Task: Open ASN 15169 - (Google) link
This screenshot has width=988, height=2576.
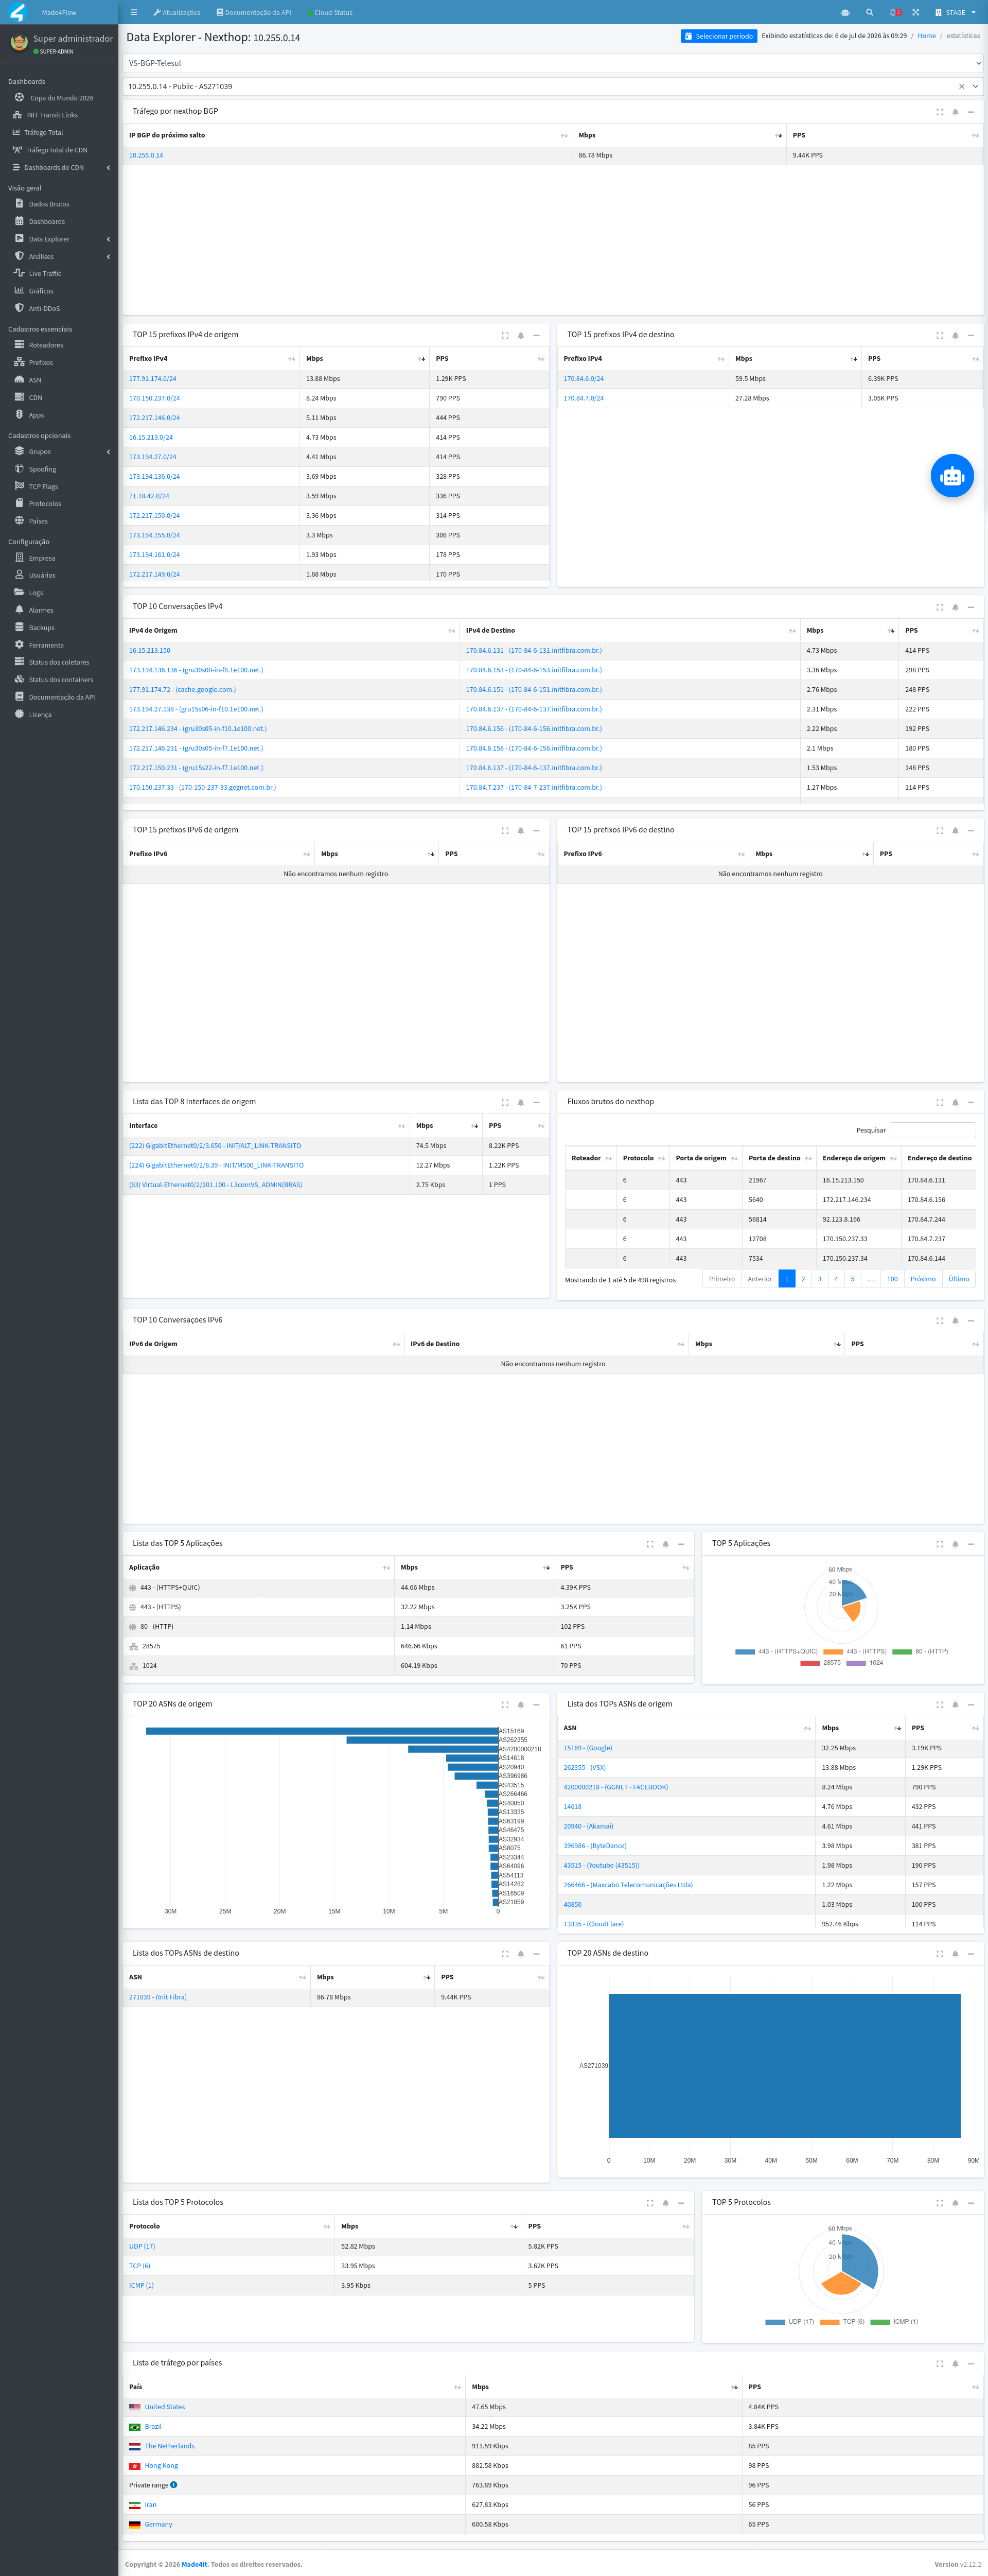Action: click(587, 1748)
